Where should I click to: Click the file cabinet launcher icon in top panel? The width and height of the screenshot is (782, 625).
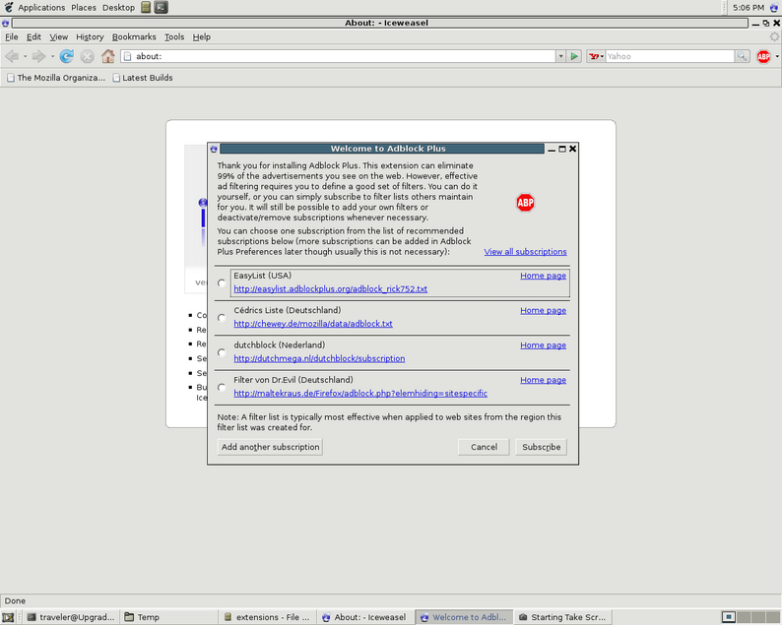(x=146, y=7)
